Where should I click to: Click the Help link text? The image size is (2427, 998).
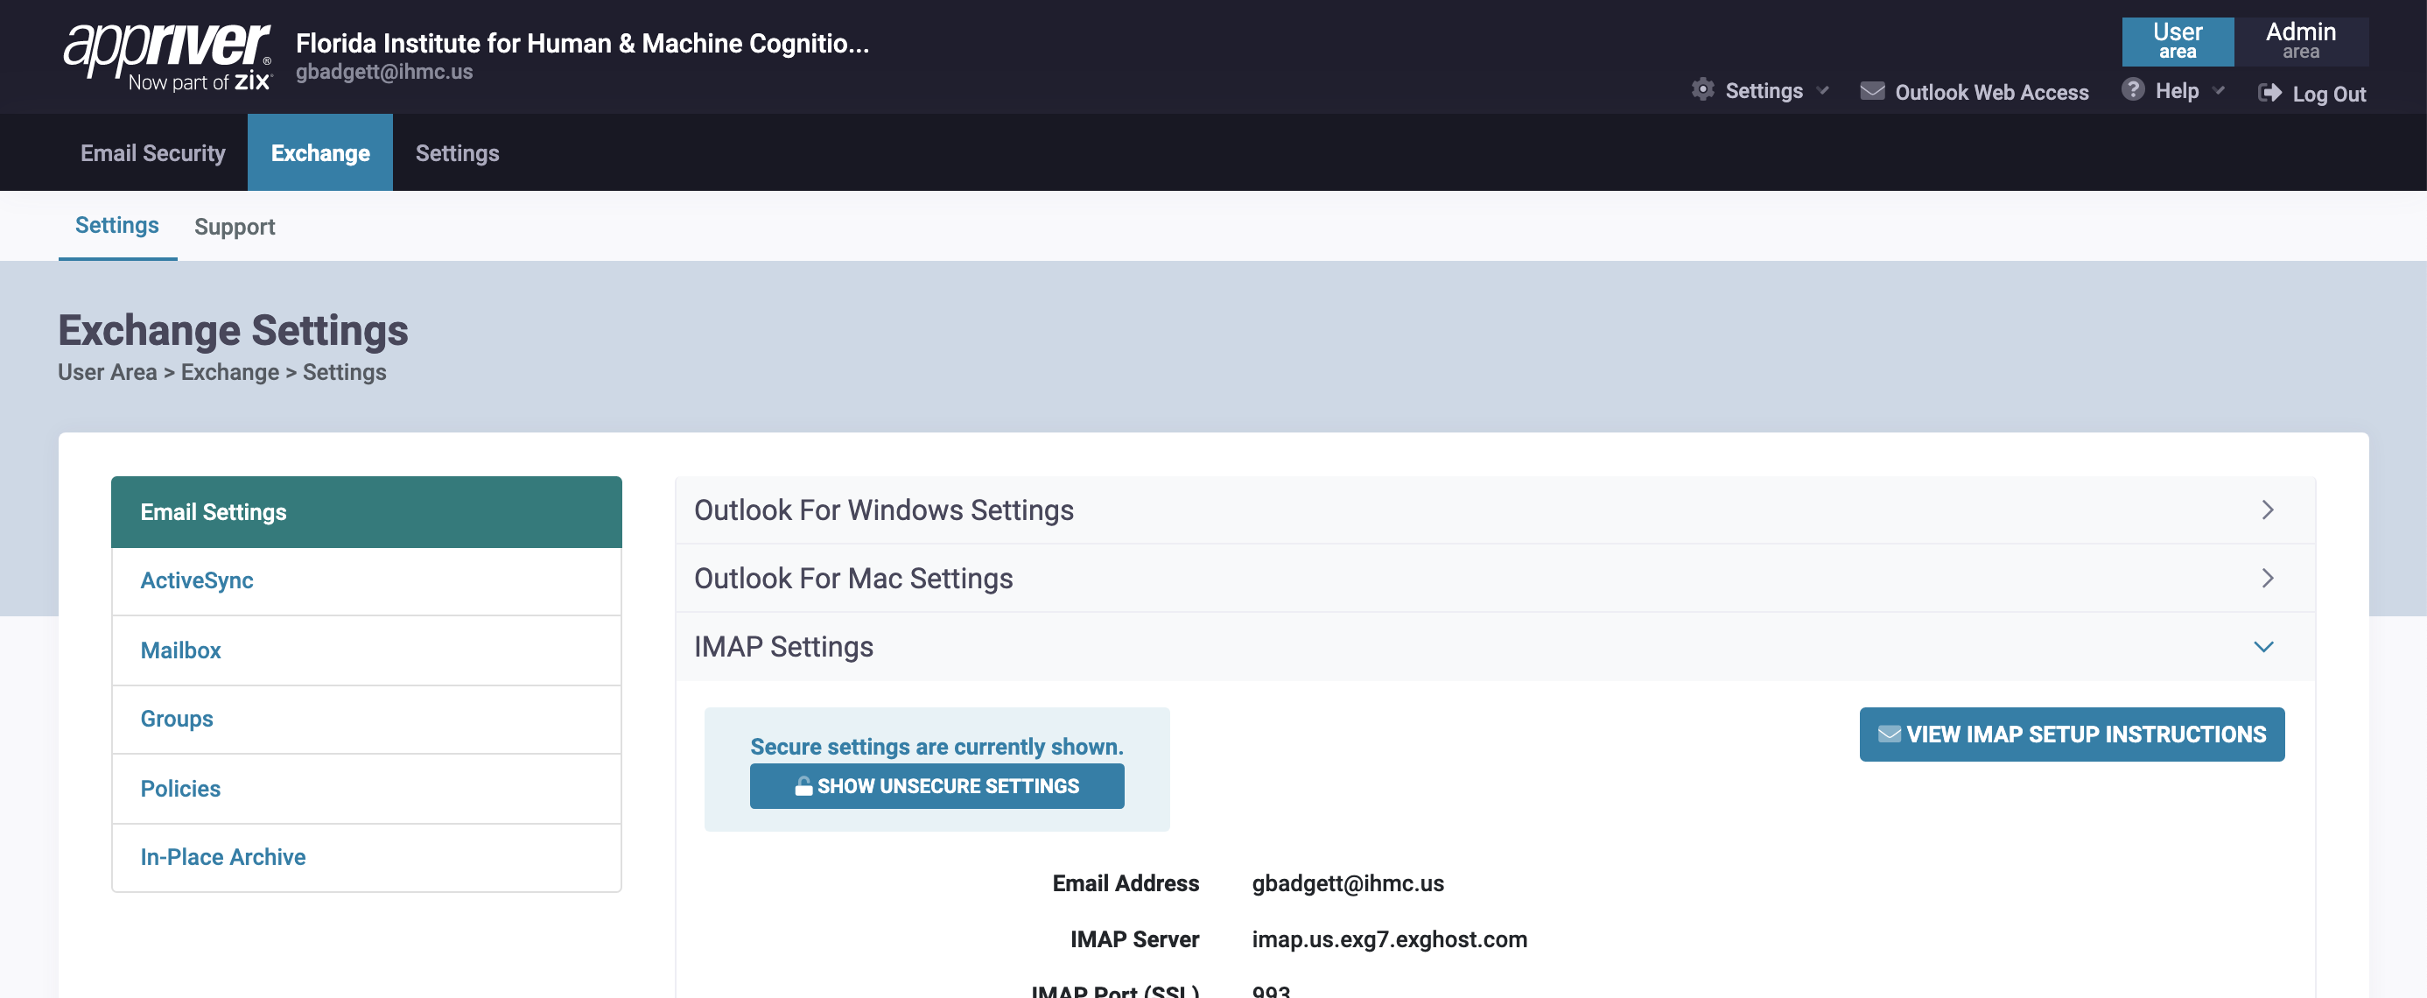point(2177,90)
